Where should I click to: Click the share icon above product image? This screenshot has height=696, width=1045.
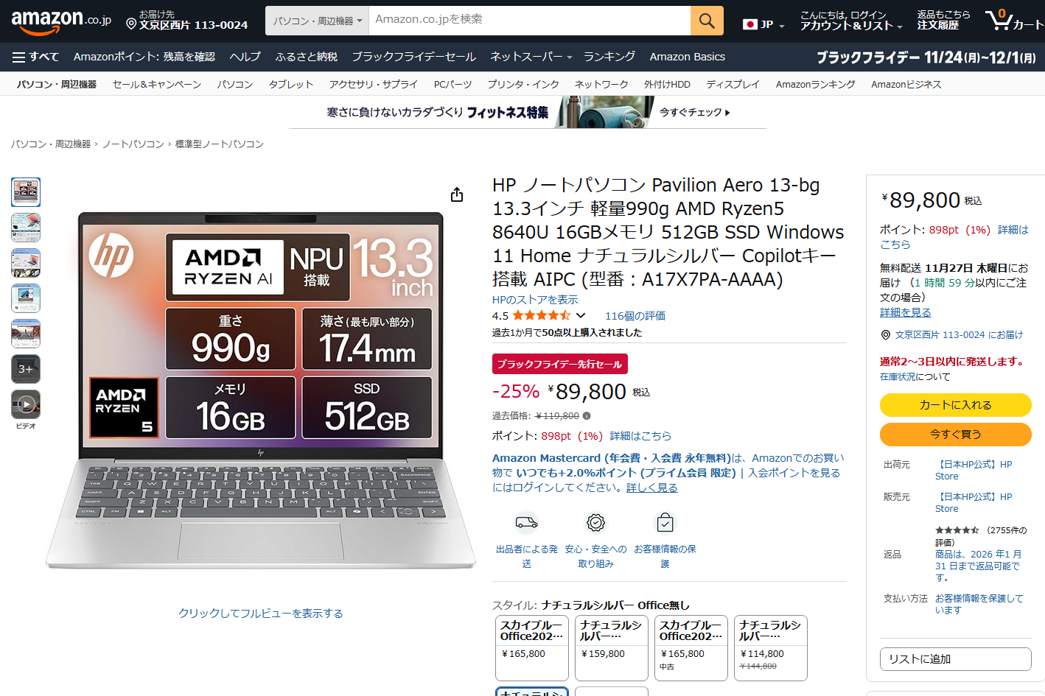[457, 194]
